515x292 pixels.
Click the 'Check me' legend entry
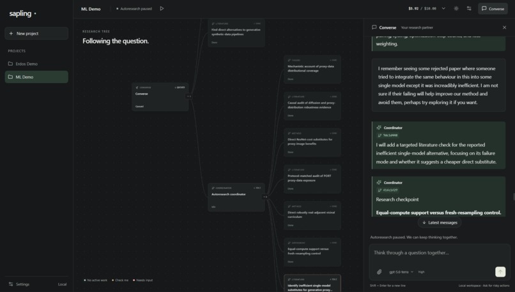pyautogui.click(x=120, y=280)
